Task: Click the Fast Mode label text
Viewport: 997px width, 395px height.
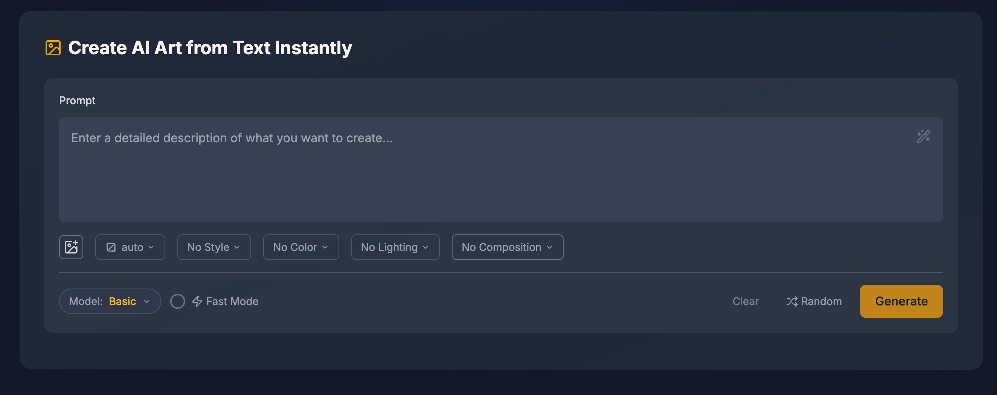Action: [232, 301]
